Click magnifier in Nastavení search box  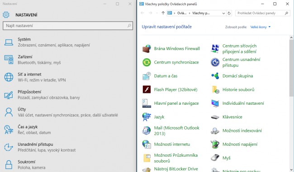pos(129,26)
